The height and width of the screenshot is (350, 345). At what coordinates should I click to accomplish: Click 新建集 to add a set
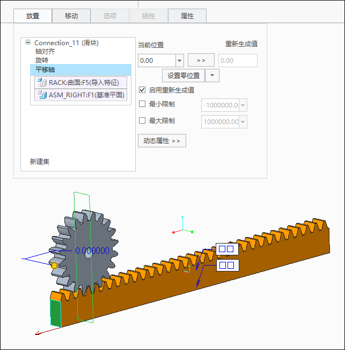coord(40,161)
